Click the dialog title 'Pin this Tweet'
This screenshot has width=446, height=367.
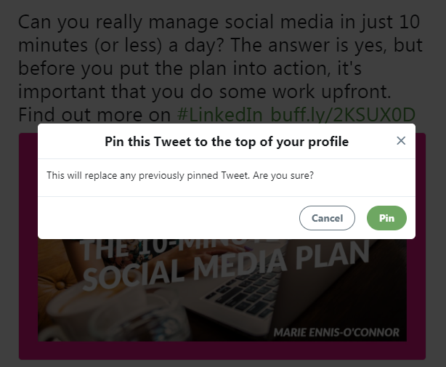tap(227, 142)
